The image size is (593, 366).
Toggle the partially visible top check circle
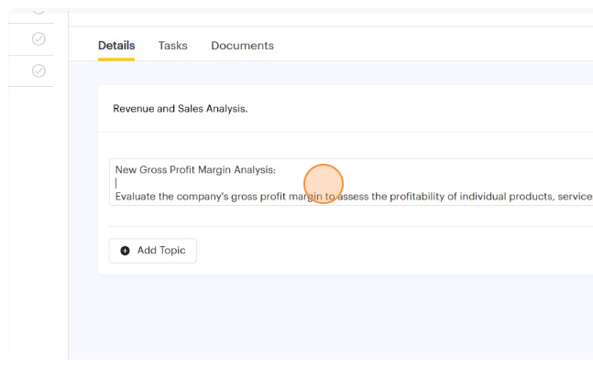38,8
